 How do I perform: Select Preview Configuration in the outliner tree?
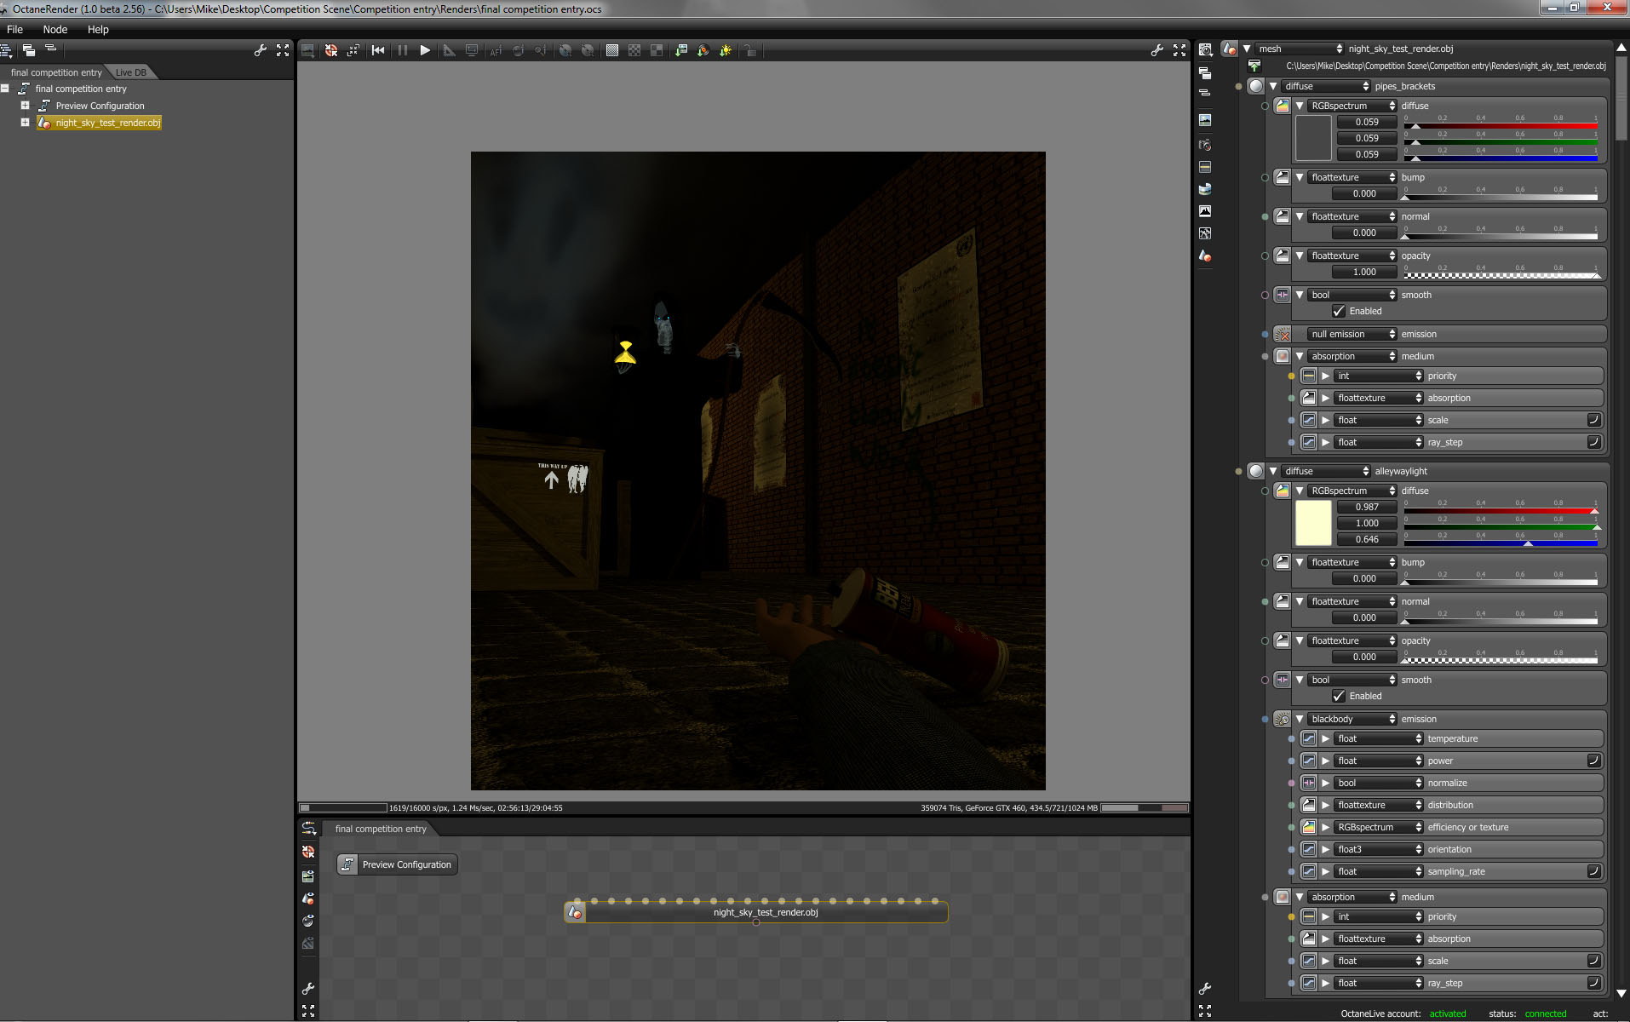[100, 106]
